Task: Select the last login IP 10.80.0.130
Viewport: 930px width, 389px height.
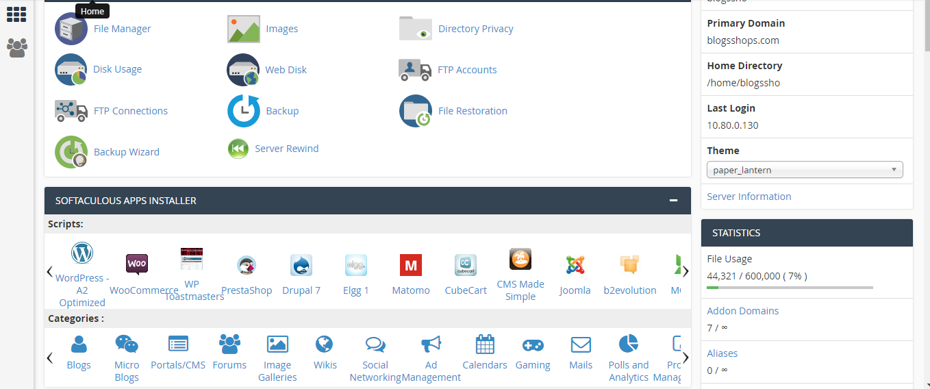Action: point(732,125)
